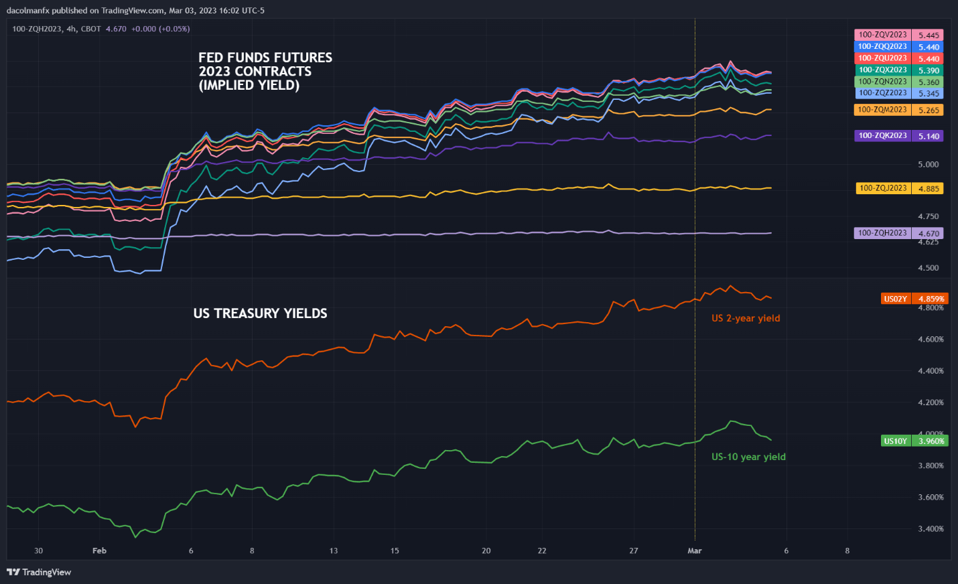Select the pink 100-ZQV2023 series label
Image resolution: width=958 pixels, height=584 pixels.
coord(882,35)
